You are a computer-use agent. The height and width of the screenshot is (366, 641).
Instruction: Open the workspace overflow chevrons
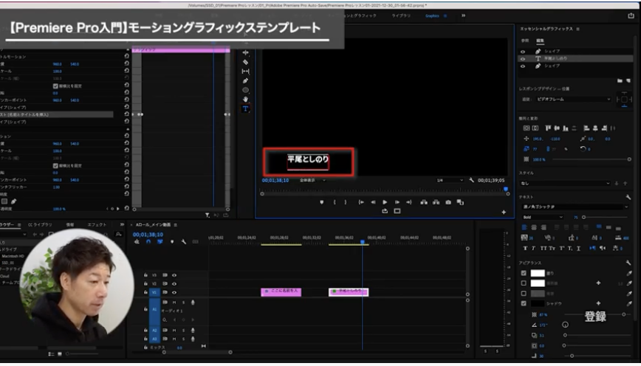coord(463,15)
